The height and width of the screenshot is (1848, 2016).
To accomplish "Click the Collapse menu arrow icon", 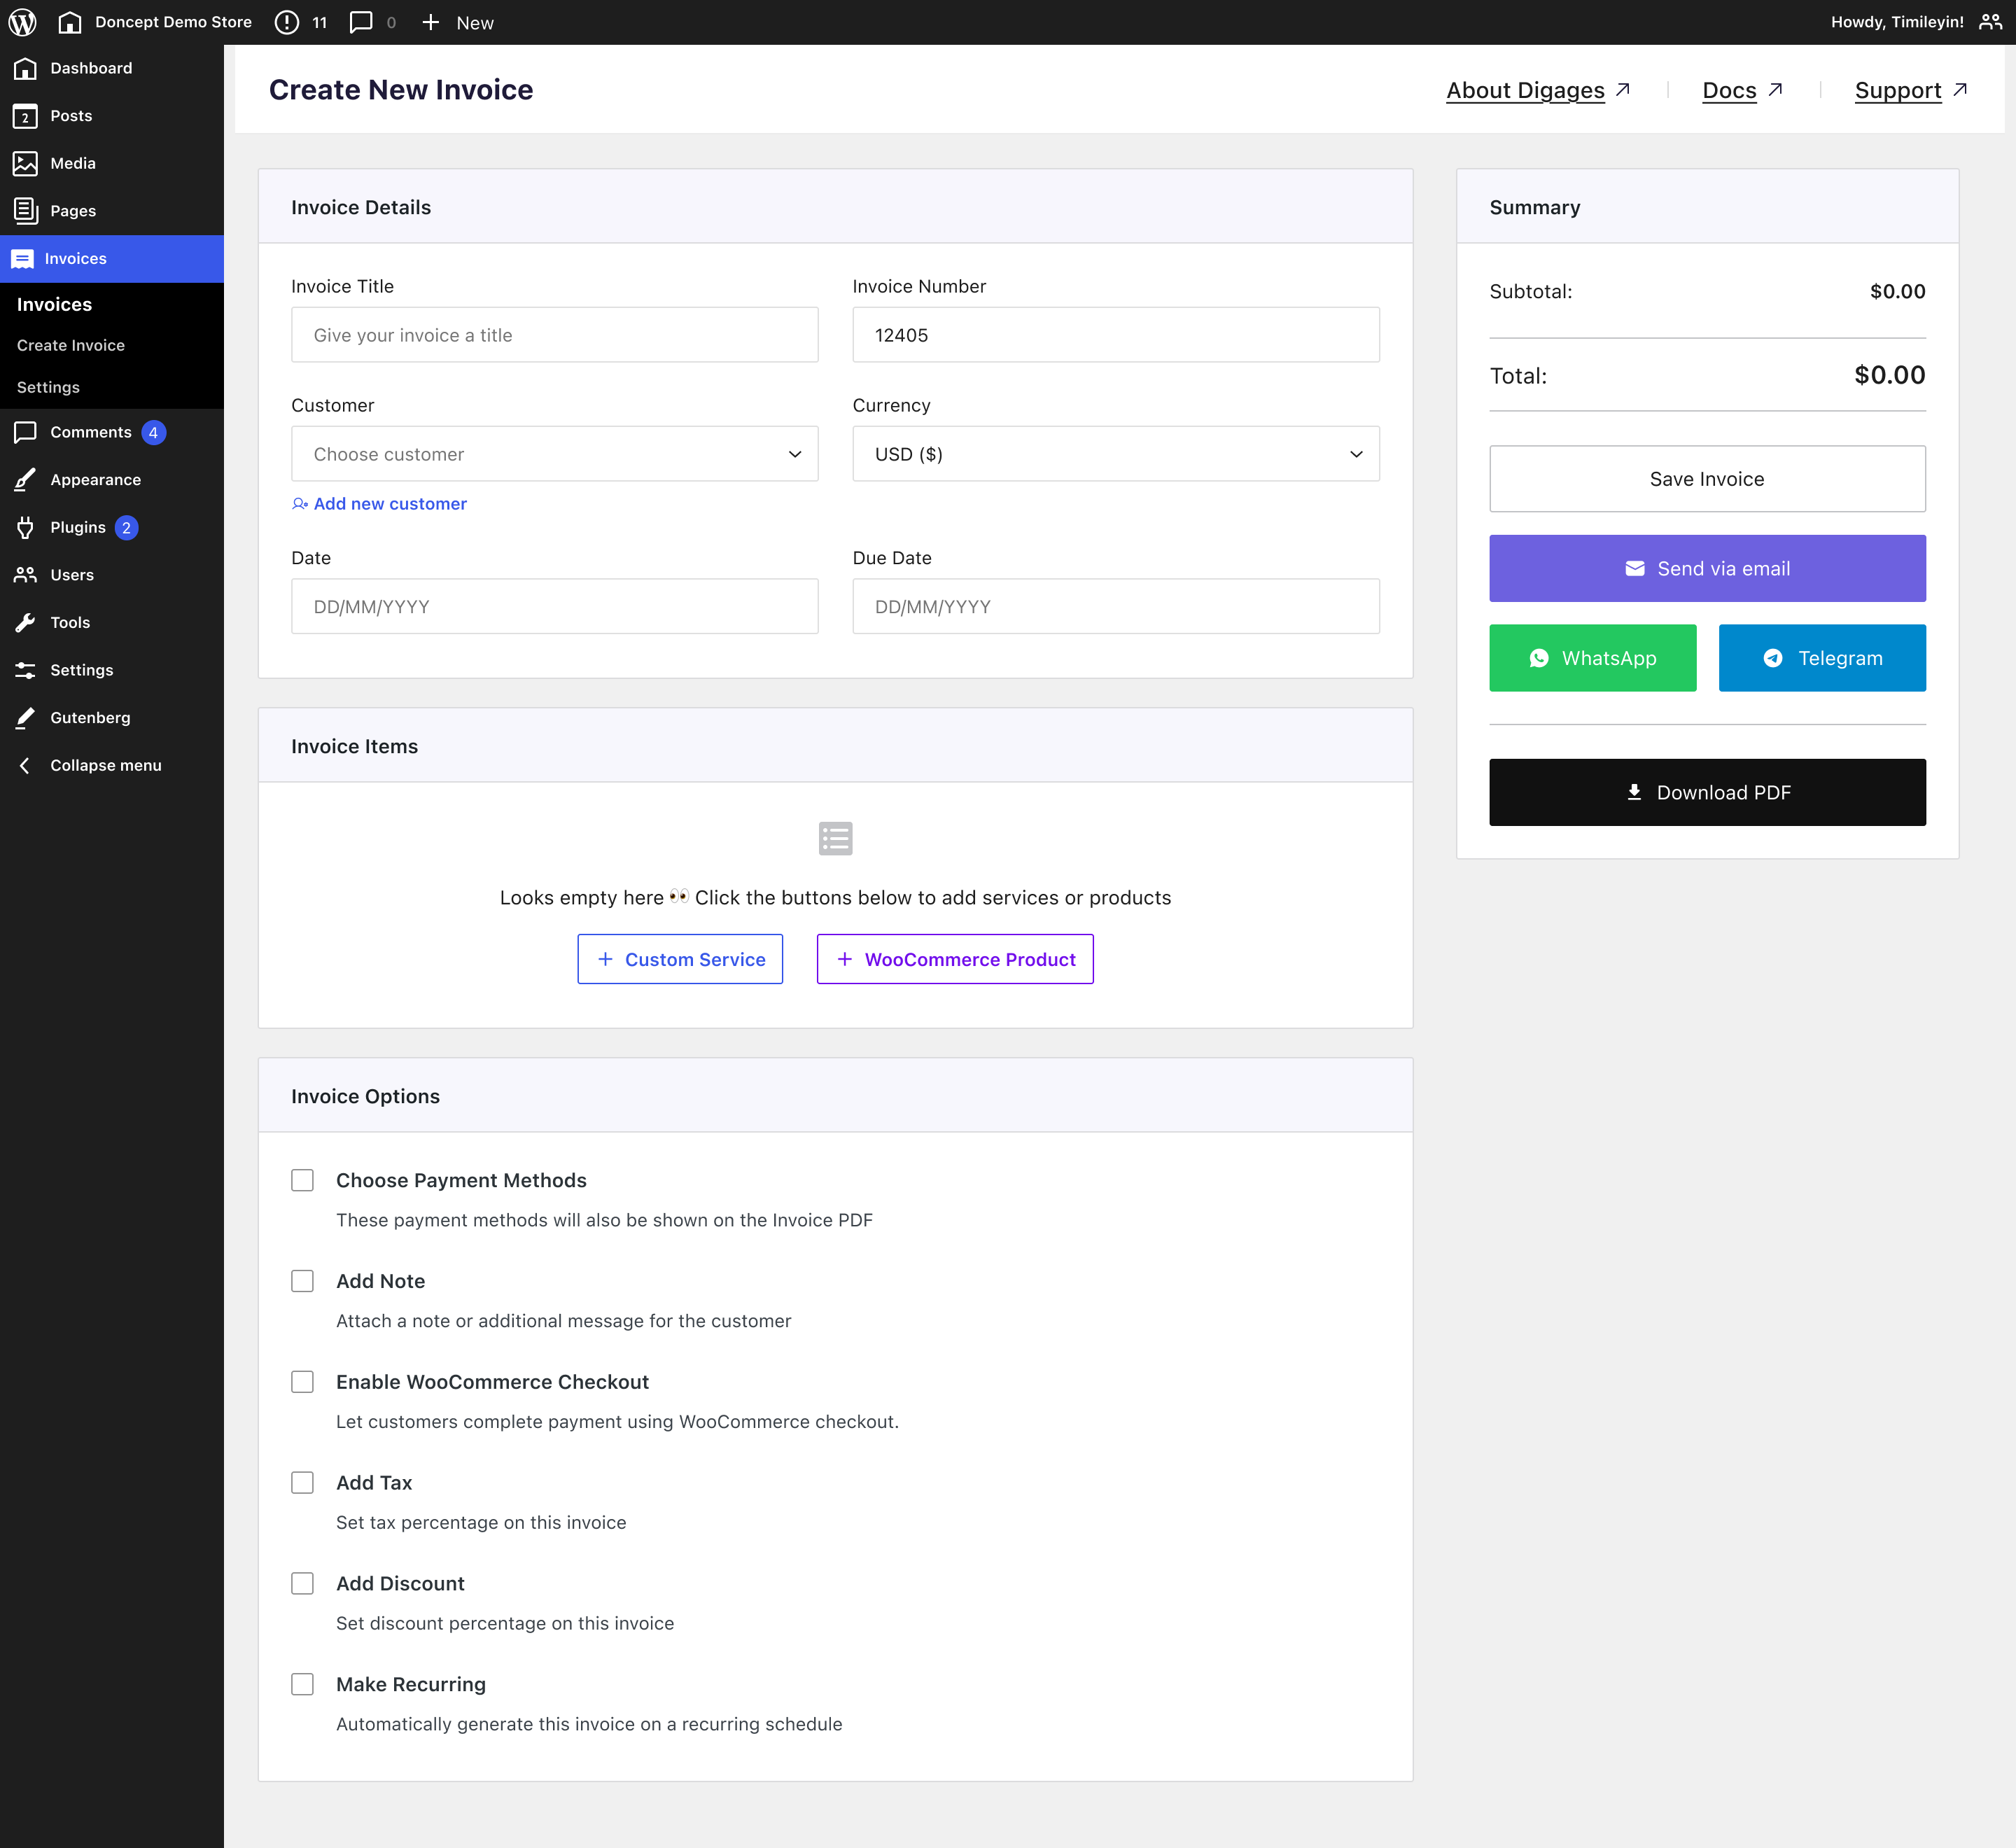I will 25,765.
